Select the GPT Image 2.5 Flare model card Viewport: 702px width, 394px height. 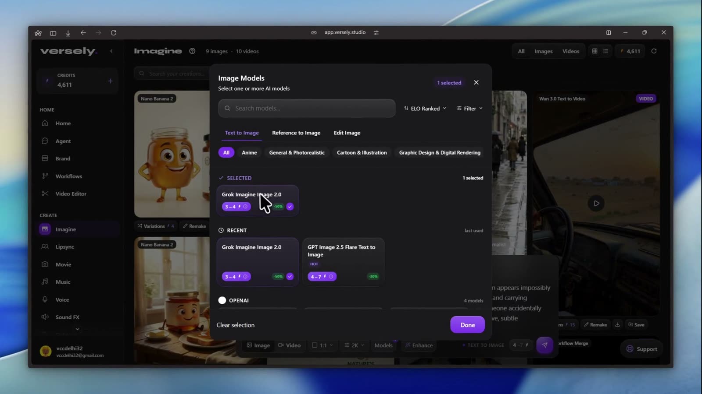click(x=344, y=262)
